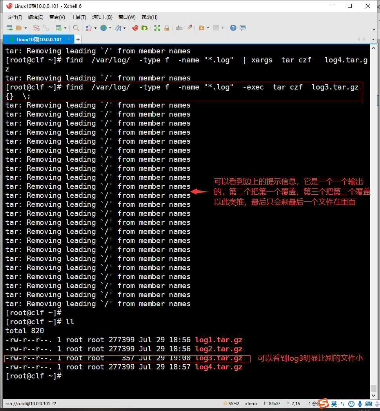The image size is (380, 411).
Task: Click the tab scroll left arrow
Action: (359, 39)
